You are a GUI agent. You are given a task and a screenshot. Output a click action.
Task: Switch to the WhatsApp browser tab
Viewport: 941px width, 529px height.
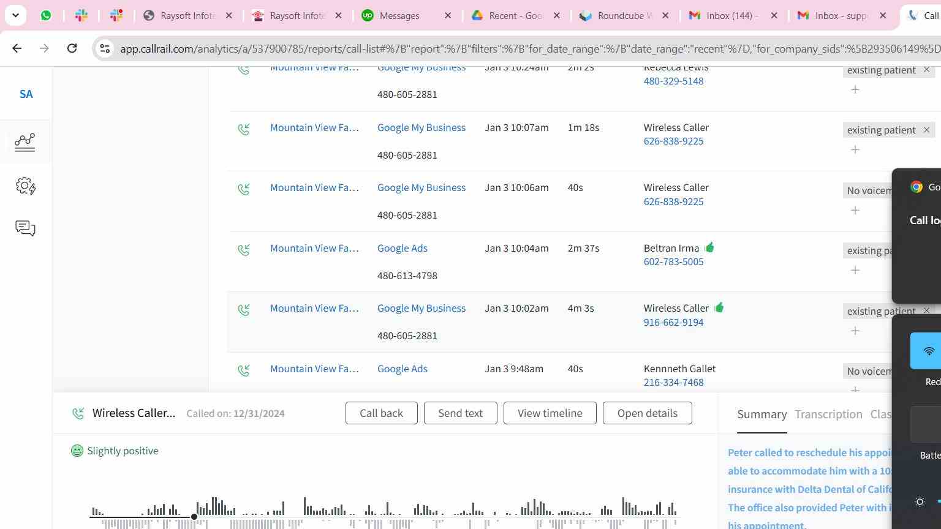tap(46, 15)
